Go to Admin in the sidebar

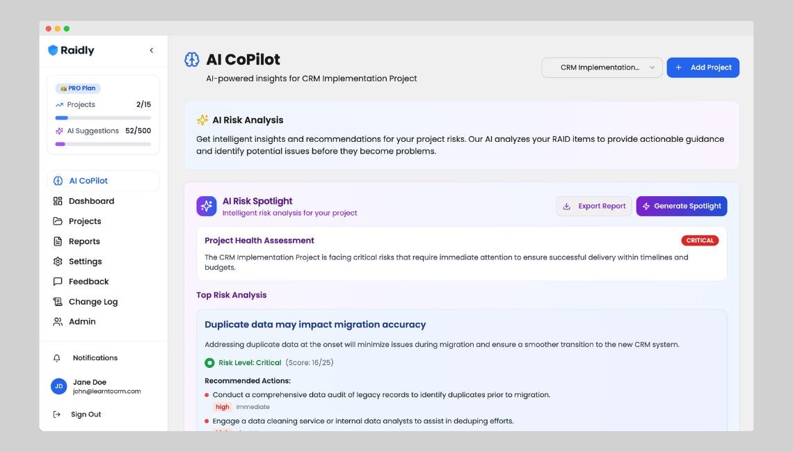82,322
